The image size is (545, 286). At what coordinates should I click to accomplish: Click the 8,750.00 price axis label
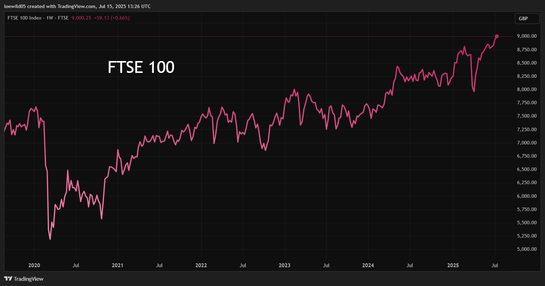click(x=527, y=50)
